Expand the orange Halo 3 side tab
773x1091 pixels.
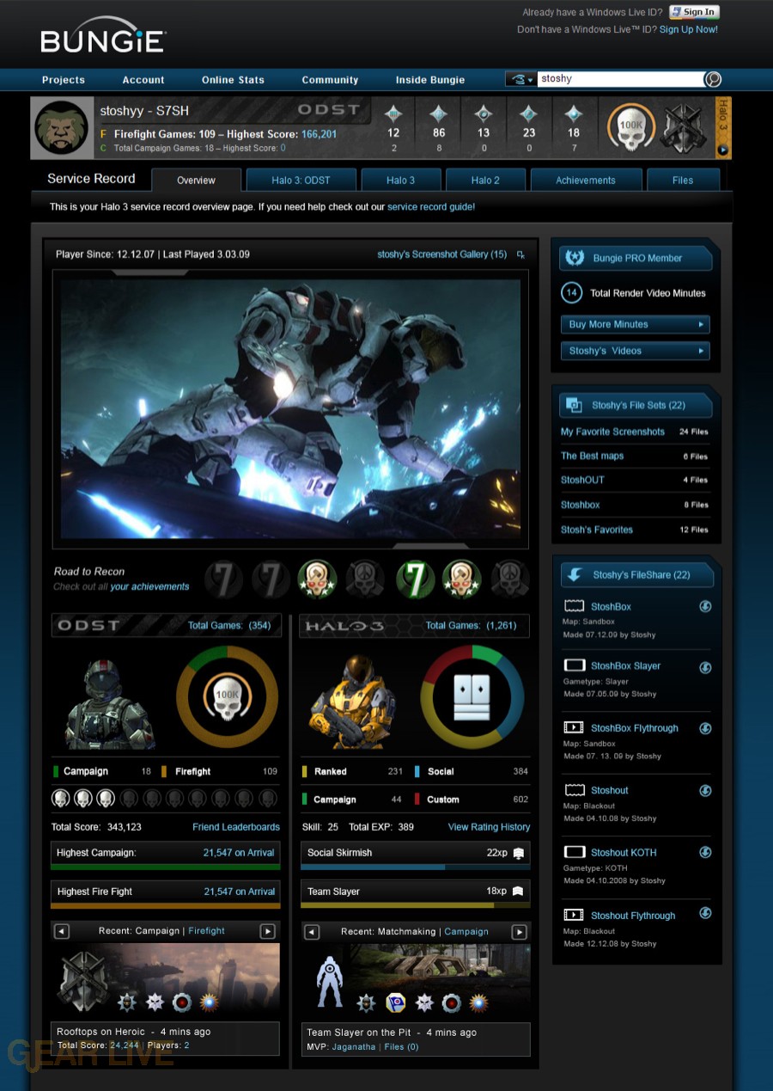723,128
